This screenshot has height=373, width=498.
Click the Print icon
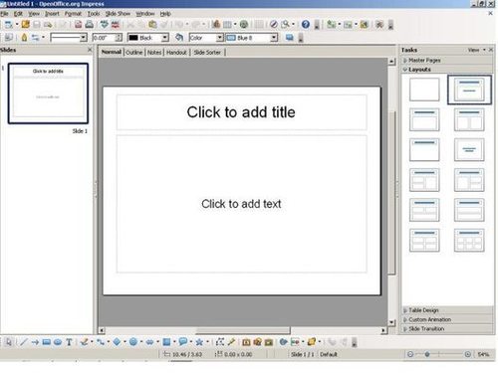point(90,24)
